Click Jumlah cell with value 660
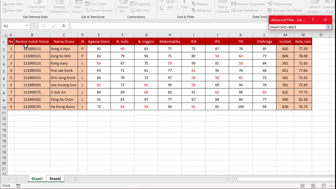Image resolution: width=336 pixels, height=189 pixels. pos(285,99)
